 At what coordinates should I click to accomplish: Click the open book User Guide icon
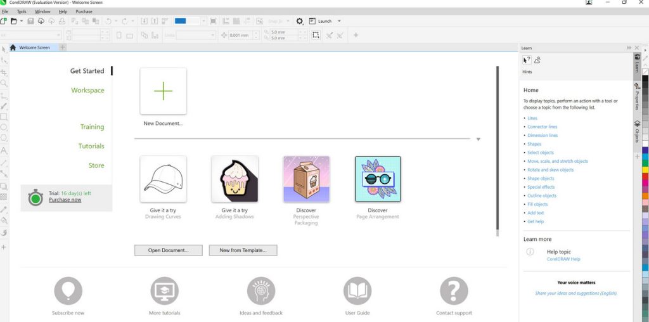[x=357, y=291]
